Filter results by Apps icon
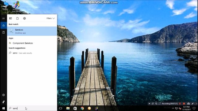 pyautogui.click(x=11, y=18)
